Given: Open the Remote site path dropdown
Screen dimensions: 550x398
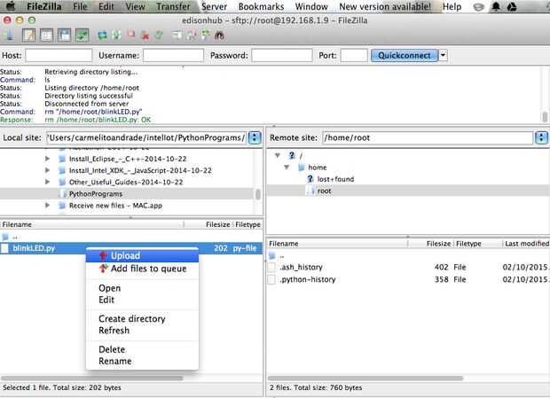Looking at the screenshot, I should (x=541, y=137).
